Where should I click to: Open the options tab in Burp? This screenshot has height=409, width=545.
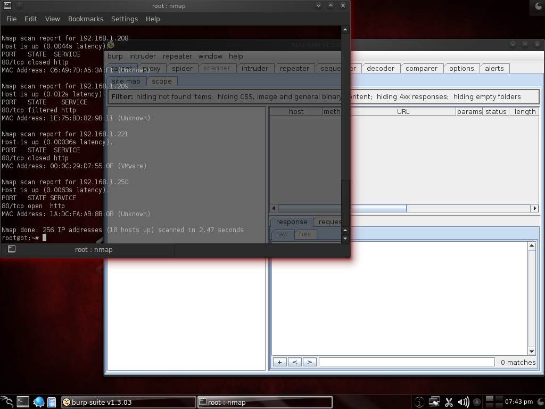click(x=461, y=68)
